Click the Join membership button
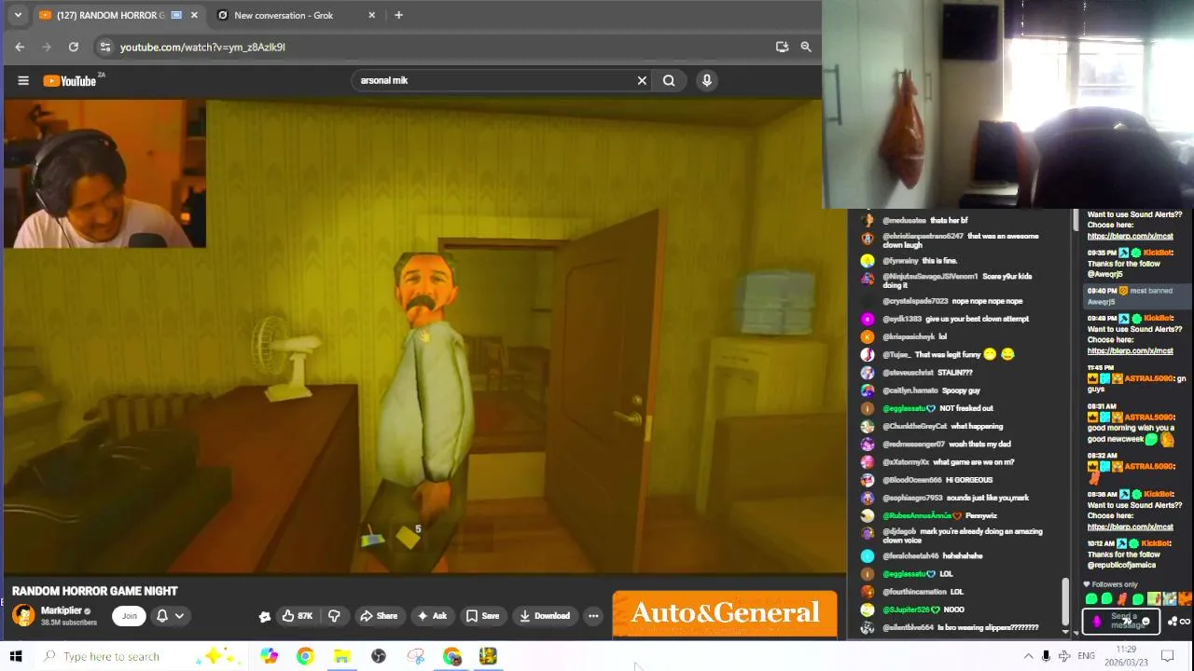Viewport: 1194px width, 671px height. [x=130, y=615]
